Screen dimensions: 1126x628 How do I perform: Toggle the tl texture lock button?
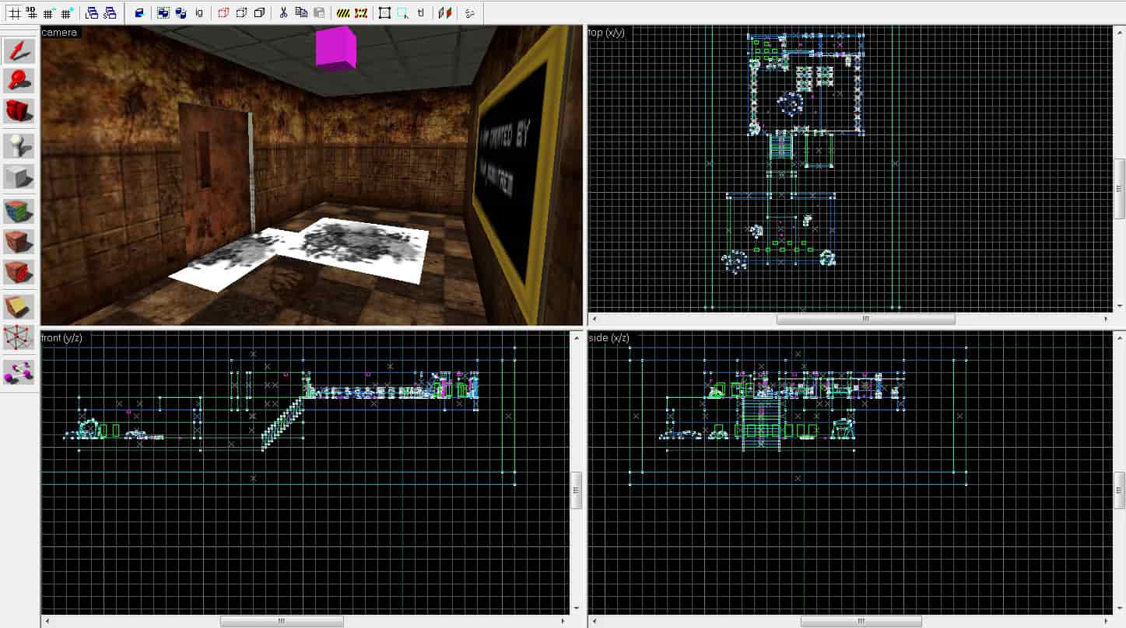[x=421, y=12]
